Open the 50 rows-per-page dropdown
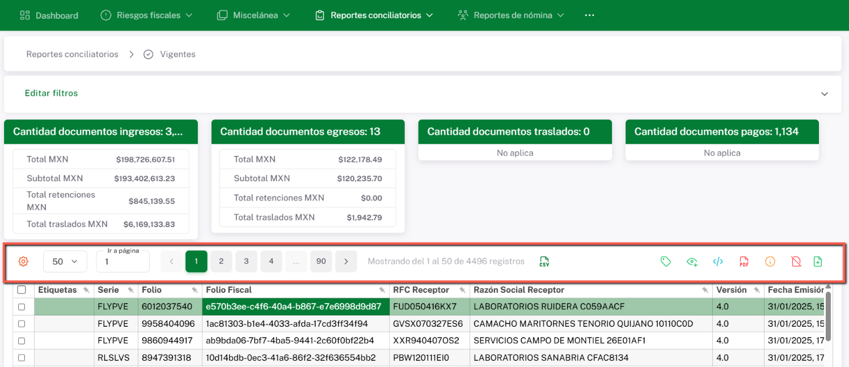Viewport: 849px width, 367px height. click(x=65, y=262)
